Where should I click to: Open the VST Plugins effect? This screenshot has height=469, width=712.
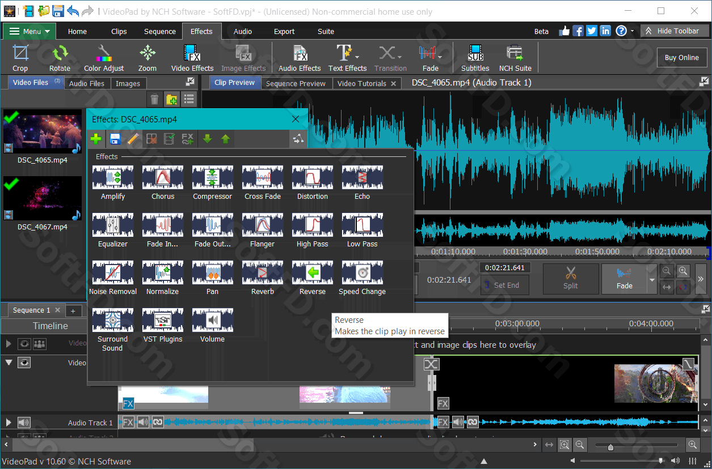click(163, 326)
